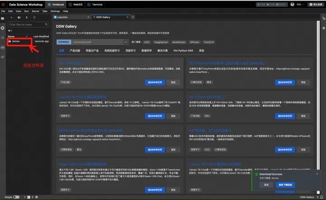The height and width of the screenshot is (200, 326).
Task: Create a new folder with toolbar icon
Action: [19, 18]
